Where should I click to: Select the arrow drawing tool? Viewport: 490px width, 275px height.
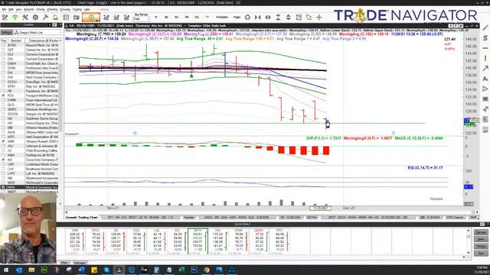pyautogui.click(x=485, y=68)
